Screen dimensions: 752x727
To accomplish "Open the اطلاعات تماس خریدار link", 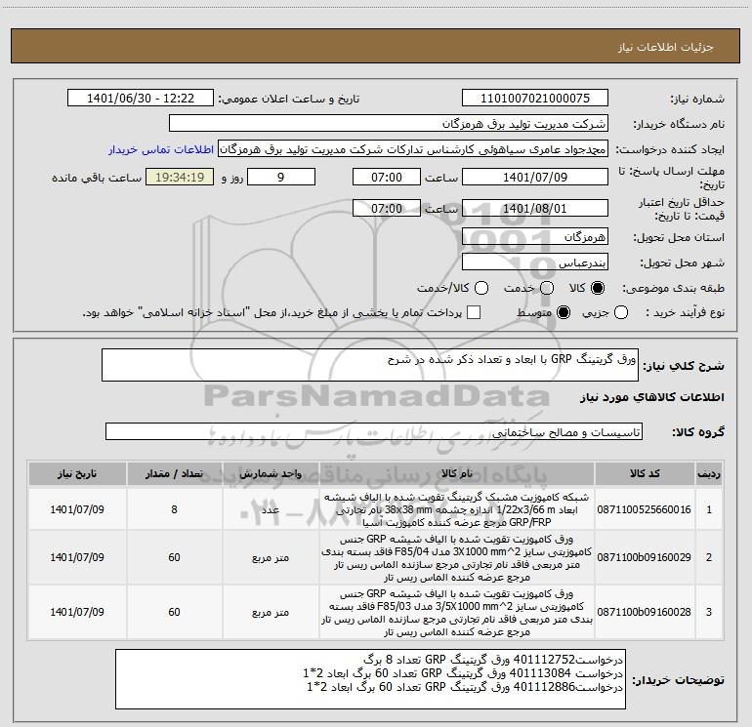I will click(x=161, y=149).
